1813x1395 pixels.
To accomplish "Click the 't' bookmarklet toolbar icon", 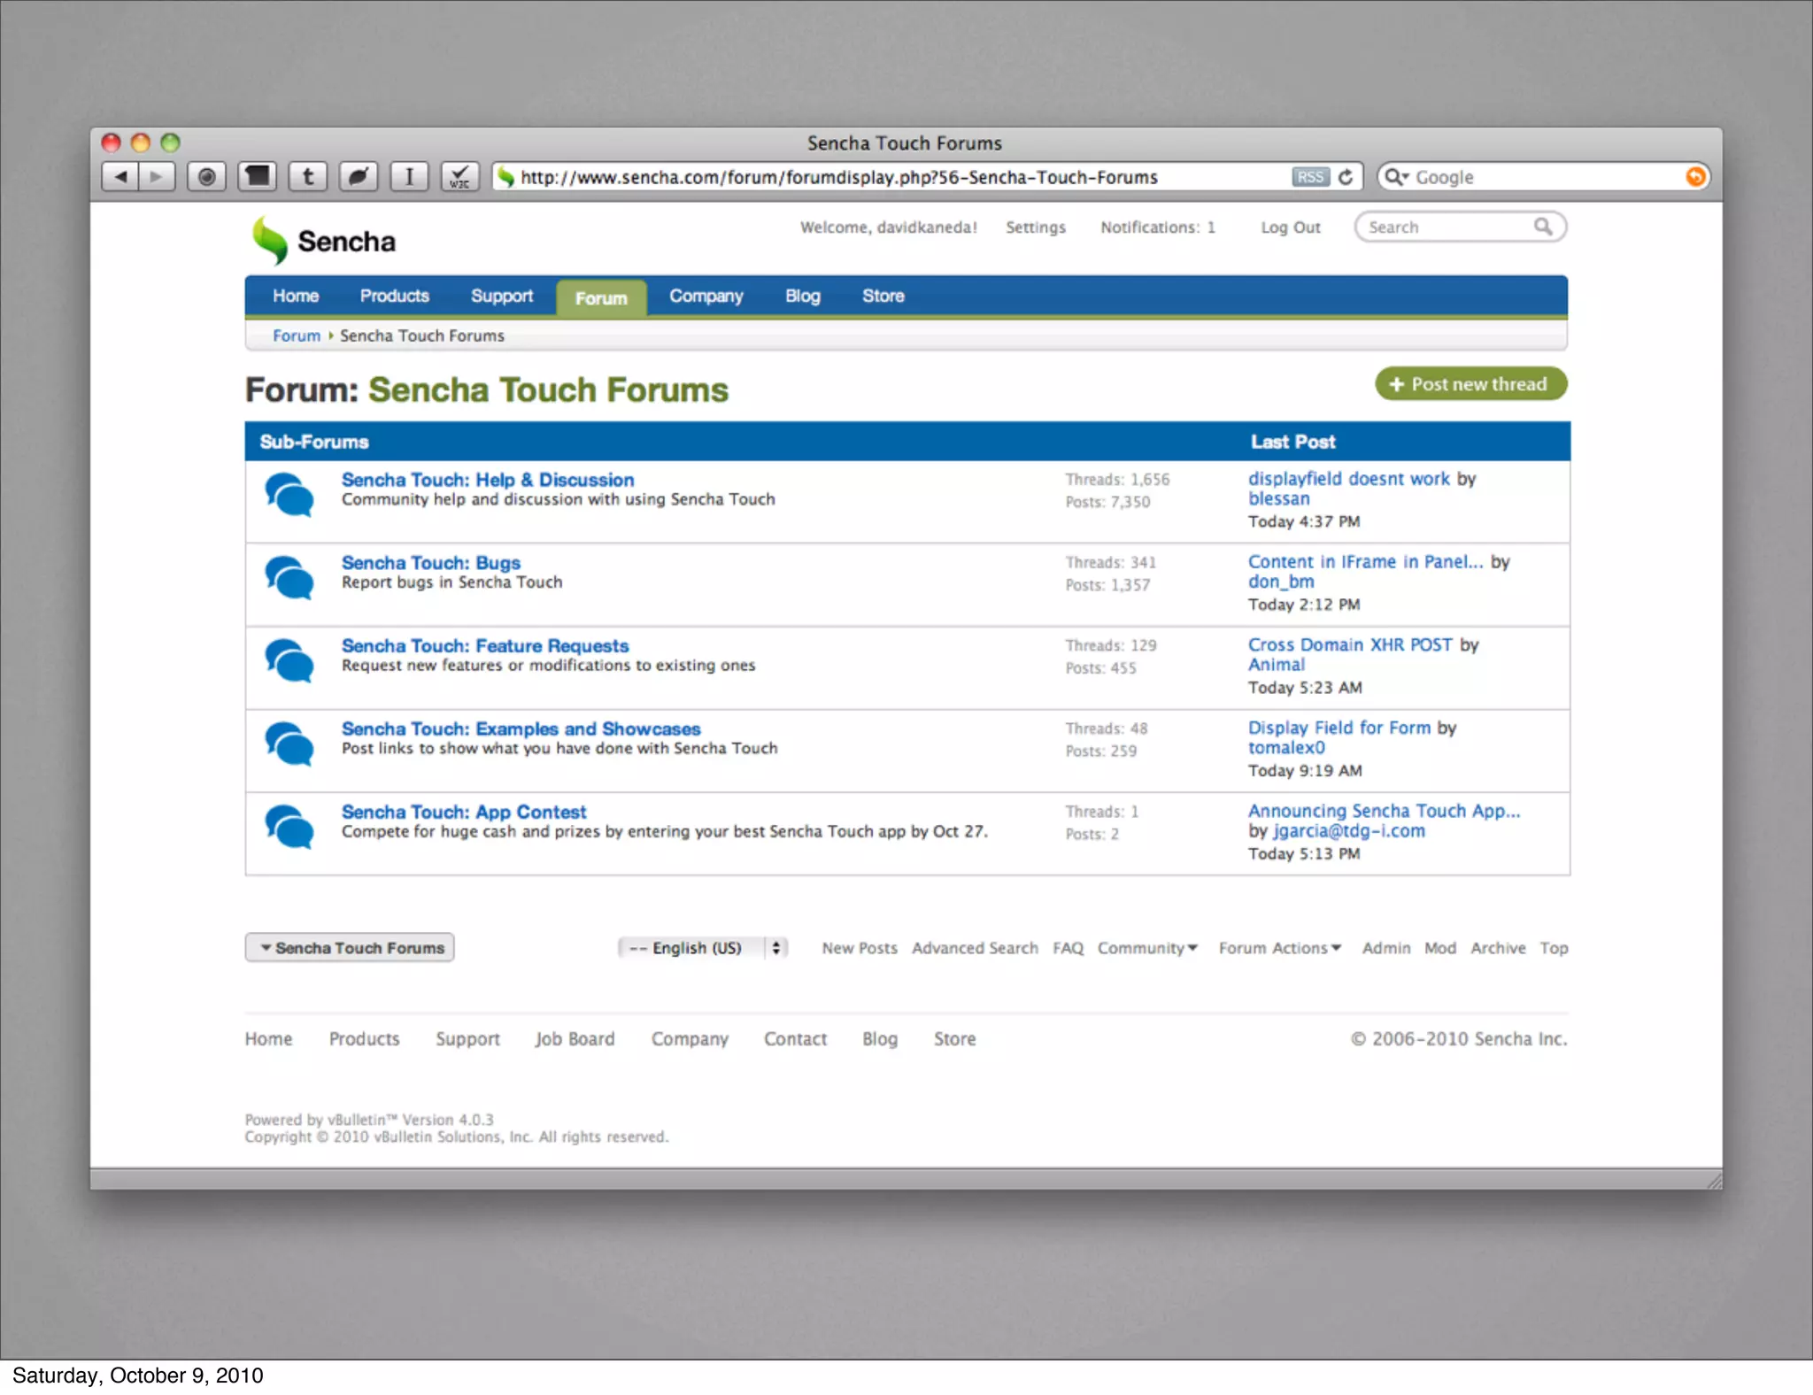I will (x=308, y=177).
